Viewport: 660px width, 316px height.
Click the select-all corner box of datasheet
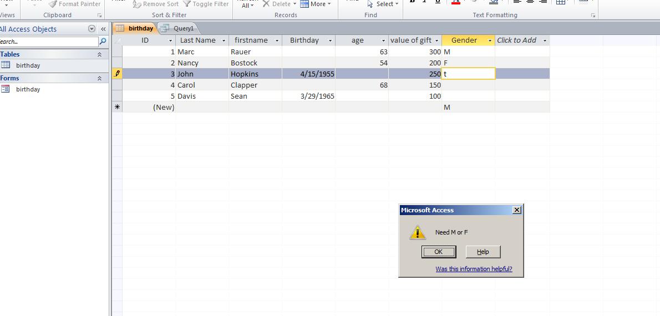[117, 40]
